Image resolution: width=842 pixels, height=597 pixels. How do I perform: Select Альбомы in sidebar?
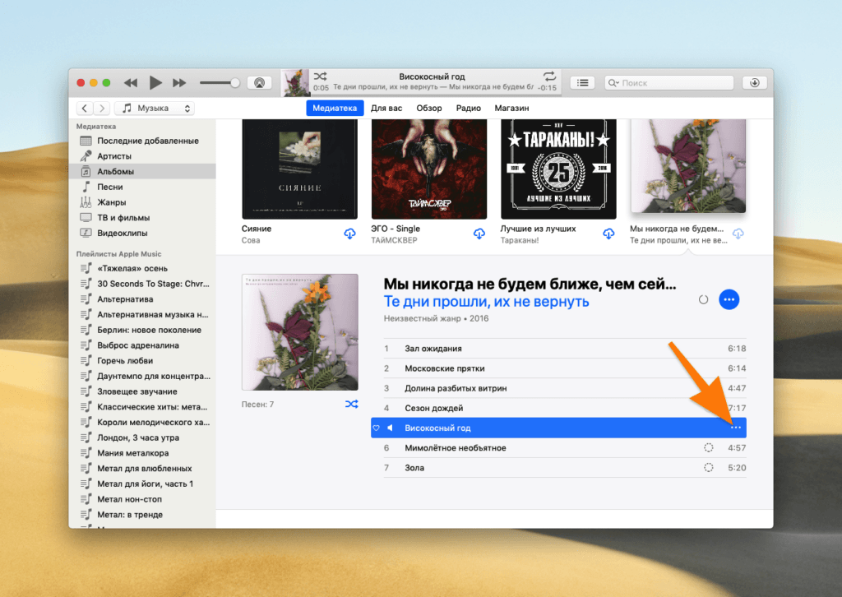(142, 172)
